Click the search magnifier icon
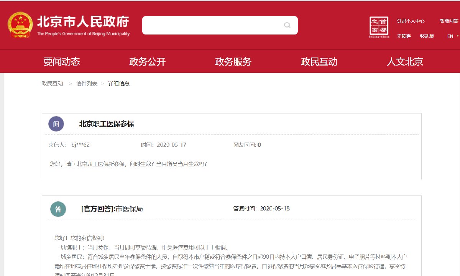This screenshot has height=276, width=460. pyautogui.click(x=287, y=25)
